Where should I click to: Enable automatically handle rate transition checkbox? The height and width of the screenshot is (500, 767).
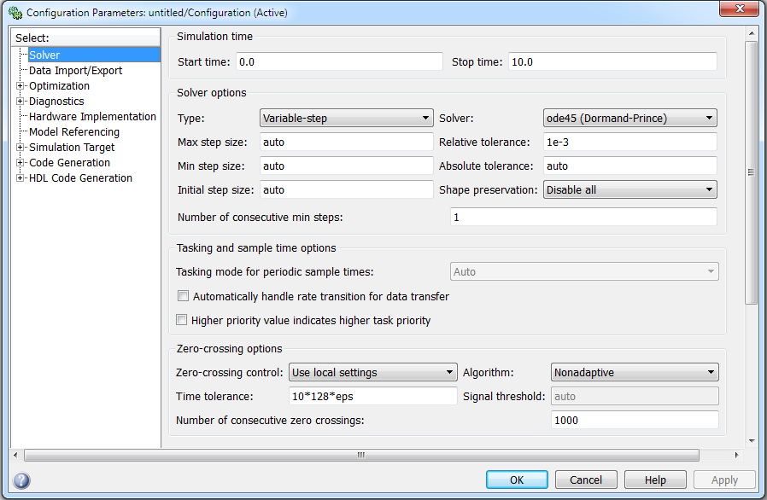coord(183,296)
